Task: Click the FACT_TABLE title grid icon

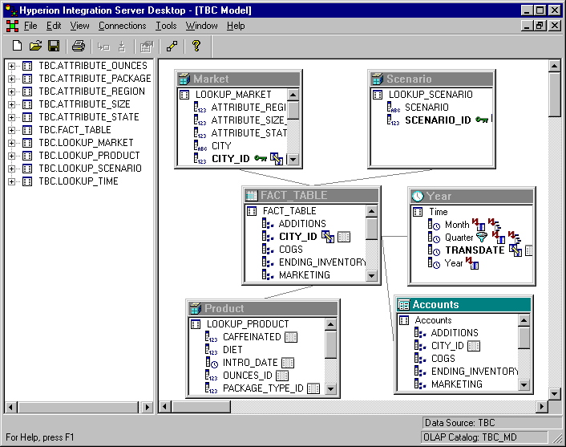Action: point(251,196)
